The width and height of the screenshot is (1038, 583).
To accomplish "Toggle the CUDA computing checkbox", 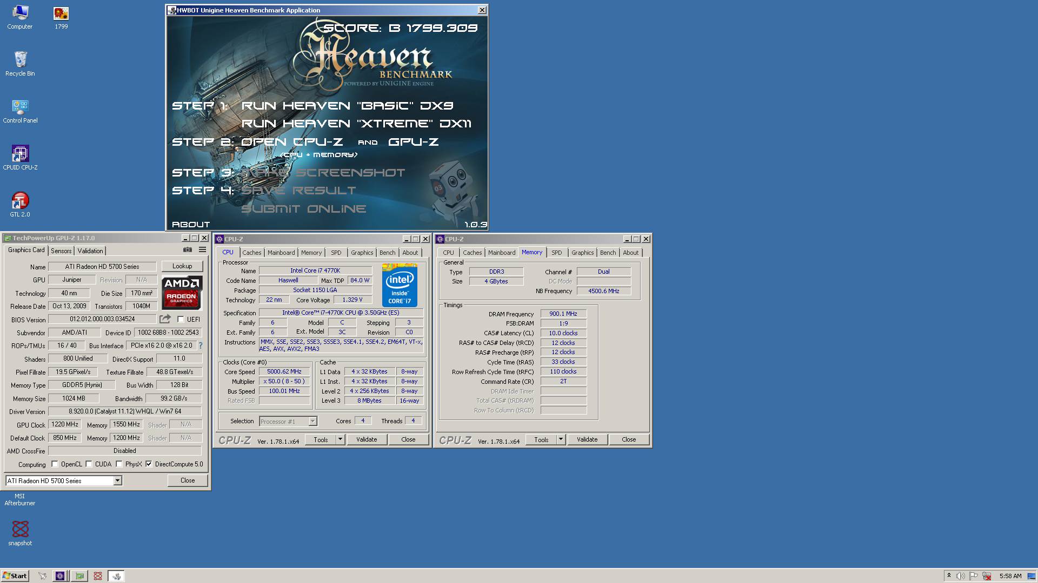I will (x=89, y=464).
